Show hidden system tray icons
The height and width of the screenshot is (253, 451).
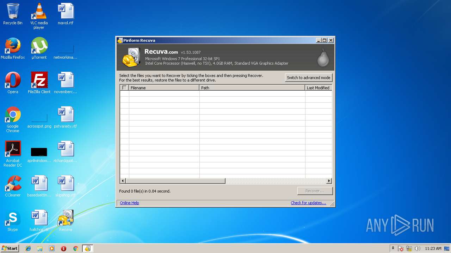393,248
